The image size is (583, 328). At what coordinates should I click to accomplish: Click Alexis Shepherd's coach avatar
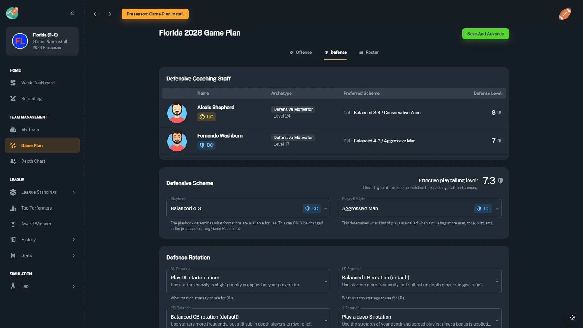point(177,113)
